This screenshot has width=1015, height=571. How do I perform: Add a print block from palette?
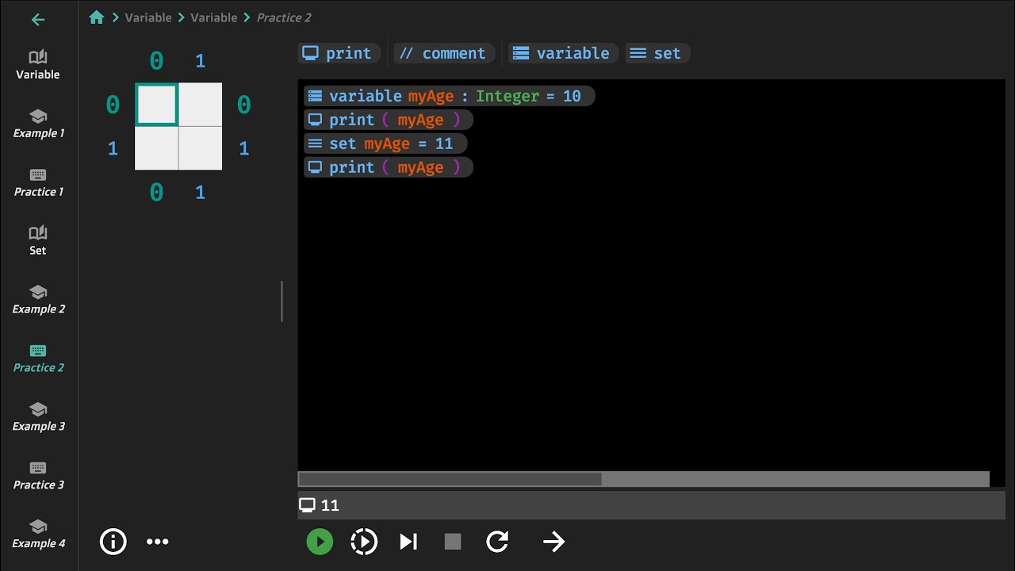339,53
